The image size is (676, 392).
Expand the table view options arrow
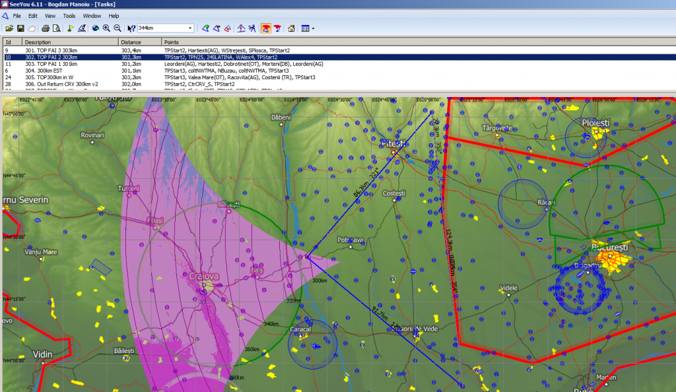(313, 28)
